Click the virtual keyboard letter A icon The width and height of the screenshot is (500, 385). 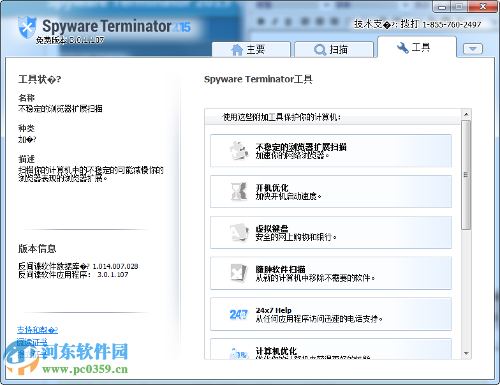point(239,232)
